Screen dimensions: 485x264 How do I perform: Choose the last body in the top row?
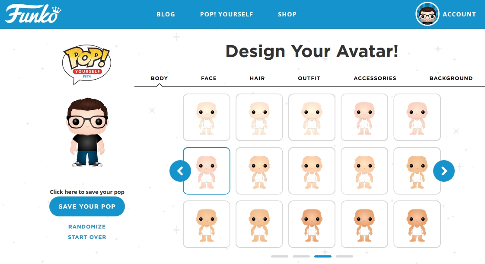pyautogui.click(x=417, y=117)
